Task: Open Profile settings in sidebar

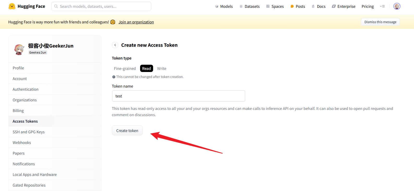Action: (x=55, y=68)
